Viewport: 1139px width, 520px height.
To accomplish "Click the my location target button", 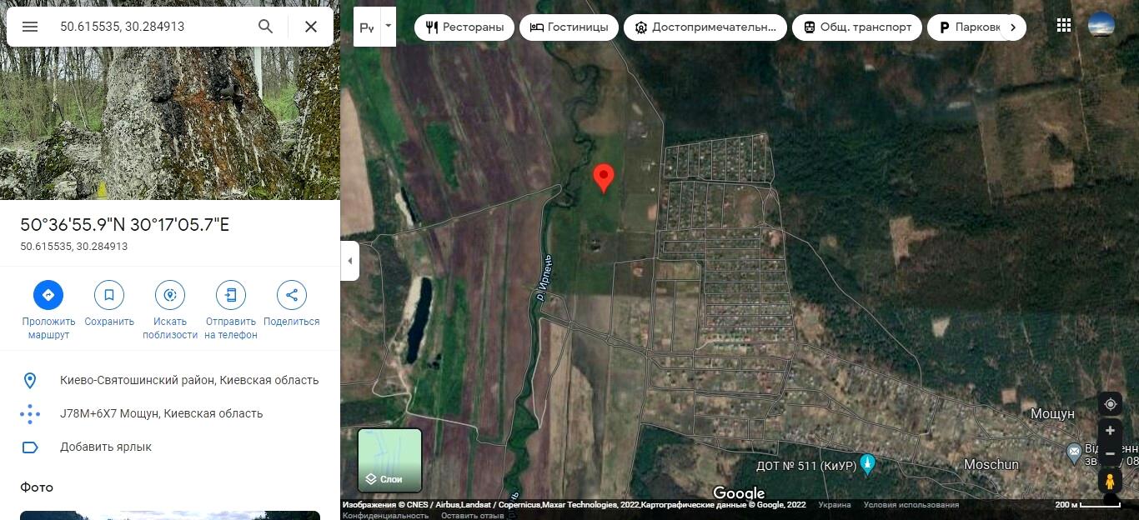I will 1110,404.
